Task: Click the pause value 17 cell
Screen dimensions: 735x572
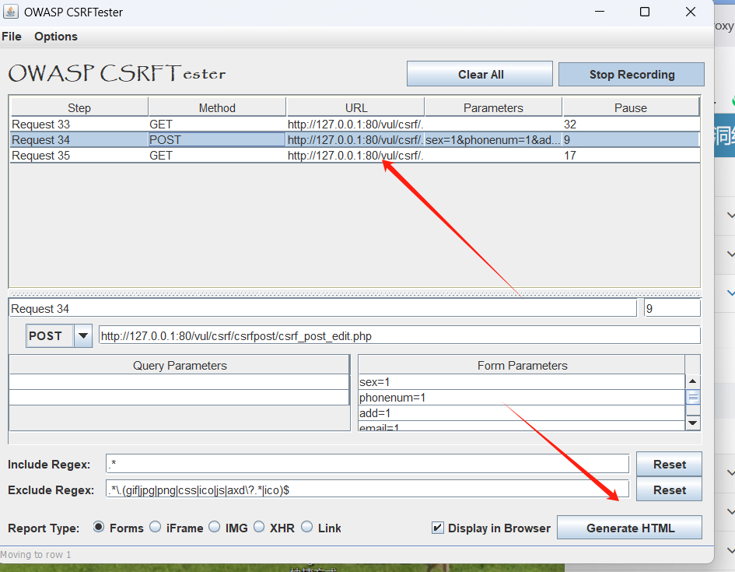Action: 631,155
